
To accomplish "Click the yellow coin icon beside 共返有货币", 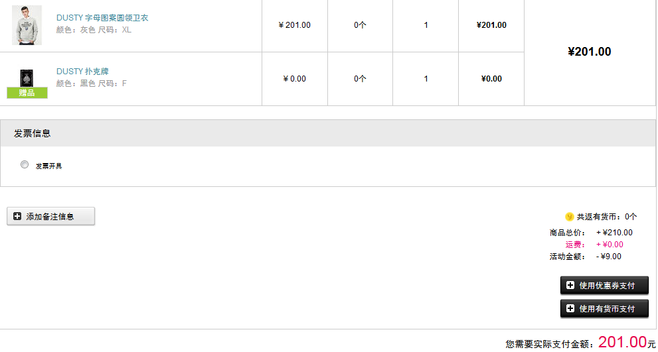I will [570, 217].
